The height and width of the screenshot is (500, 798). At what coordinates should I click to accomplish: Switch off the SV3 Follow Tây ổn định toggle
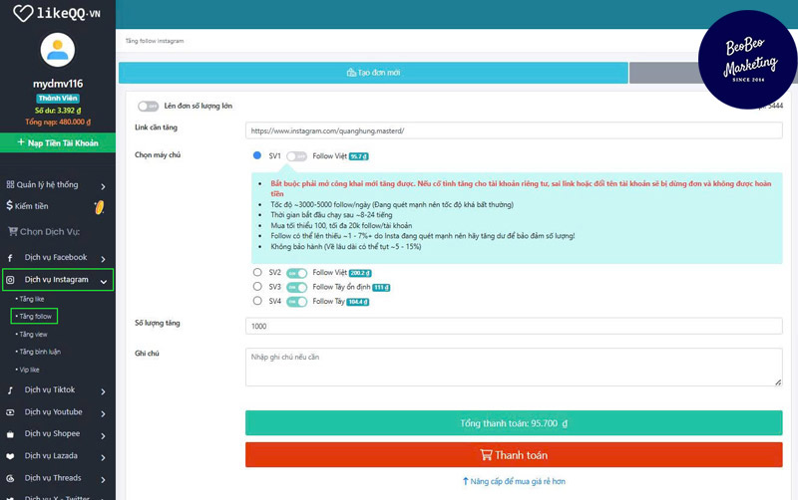296,287
